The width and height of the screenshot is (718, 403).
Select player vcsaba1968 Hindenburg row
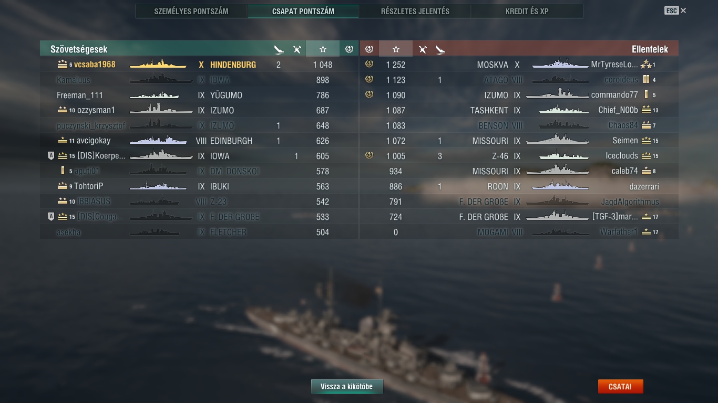(x=199, y=65)
